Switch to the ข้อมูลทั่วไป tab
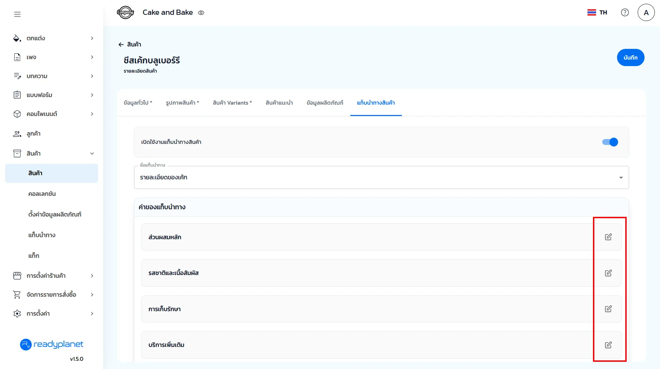 [x=137, y=103]
